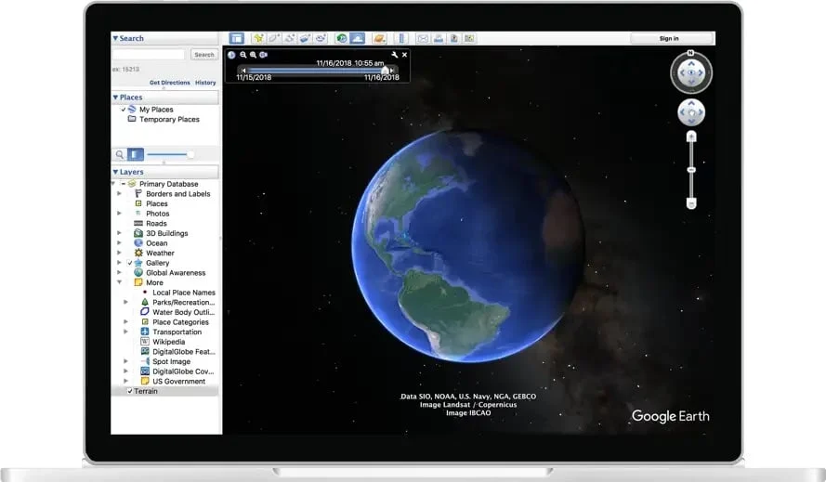Click the N north-up compass button

coord(690,53)
